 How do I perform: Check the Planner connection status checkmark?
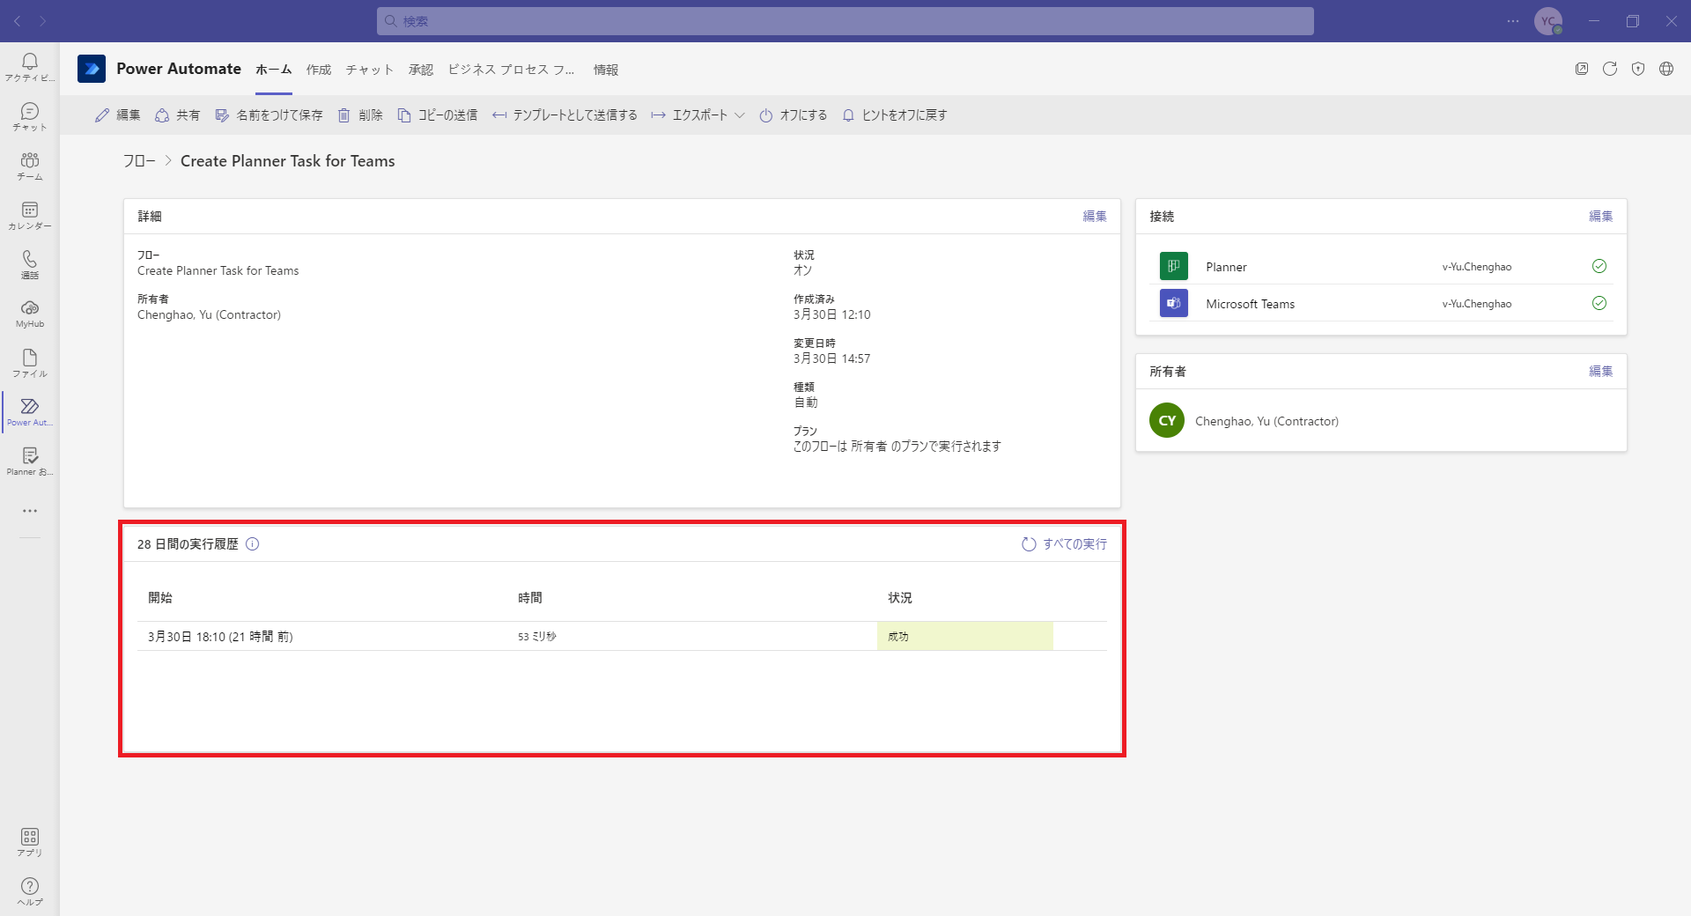[x=1599, y=265]
